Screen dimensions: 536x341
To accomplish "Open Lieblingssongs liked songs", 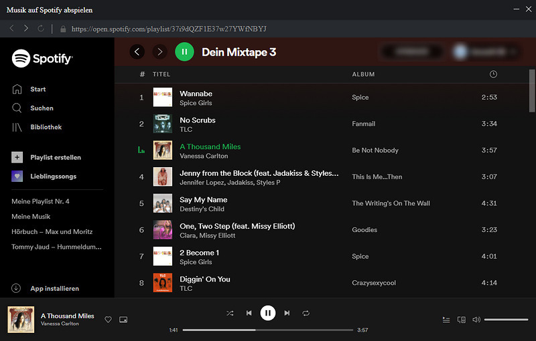I will pos(54,177).
